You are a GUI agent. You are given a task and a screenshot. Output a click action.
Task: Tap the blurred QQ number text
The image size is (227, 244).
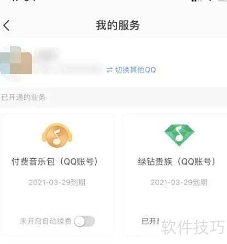(x=82, y=70)
